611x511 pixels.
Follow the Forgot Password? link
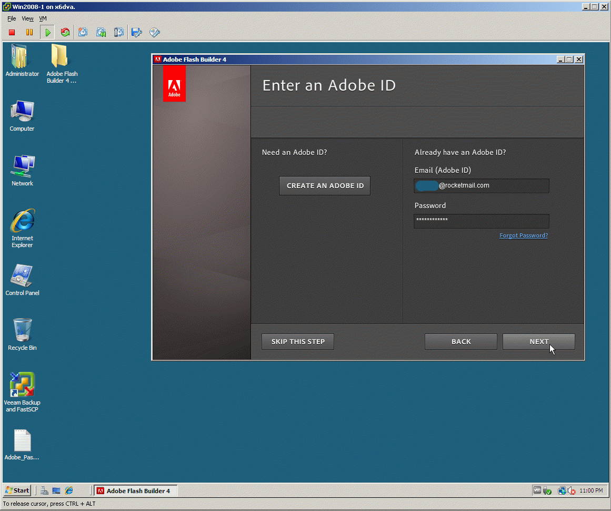[x=524, y=235]
